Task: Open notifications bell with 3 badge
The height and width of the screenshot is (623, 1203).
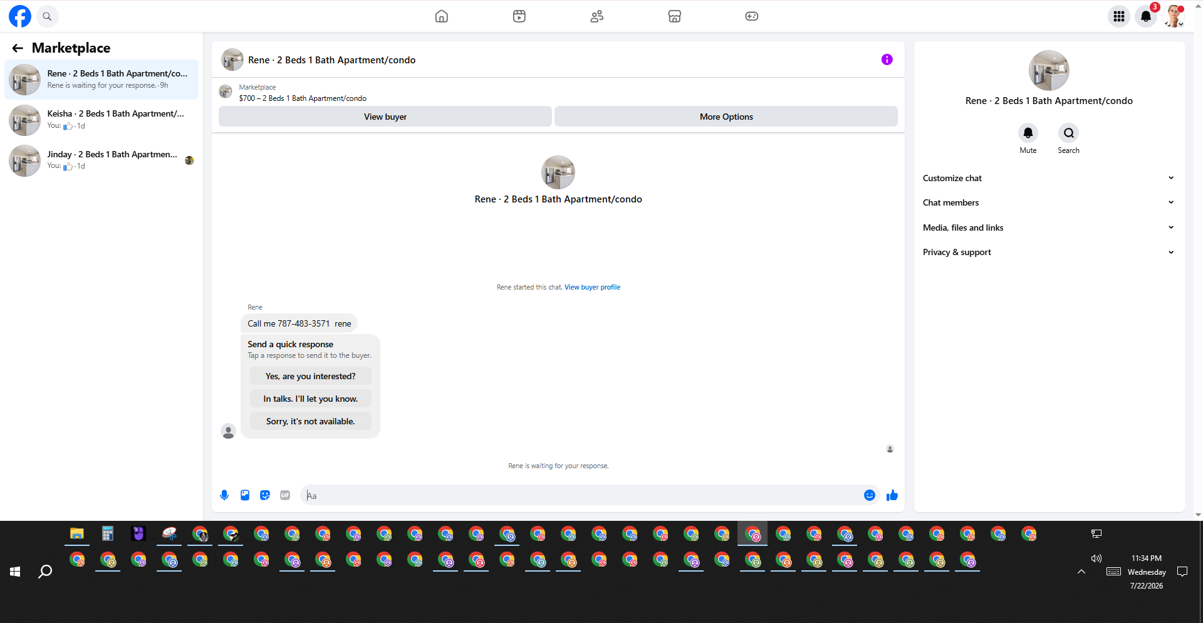Action: (1147, 16)
